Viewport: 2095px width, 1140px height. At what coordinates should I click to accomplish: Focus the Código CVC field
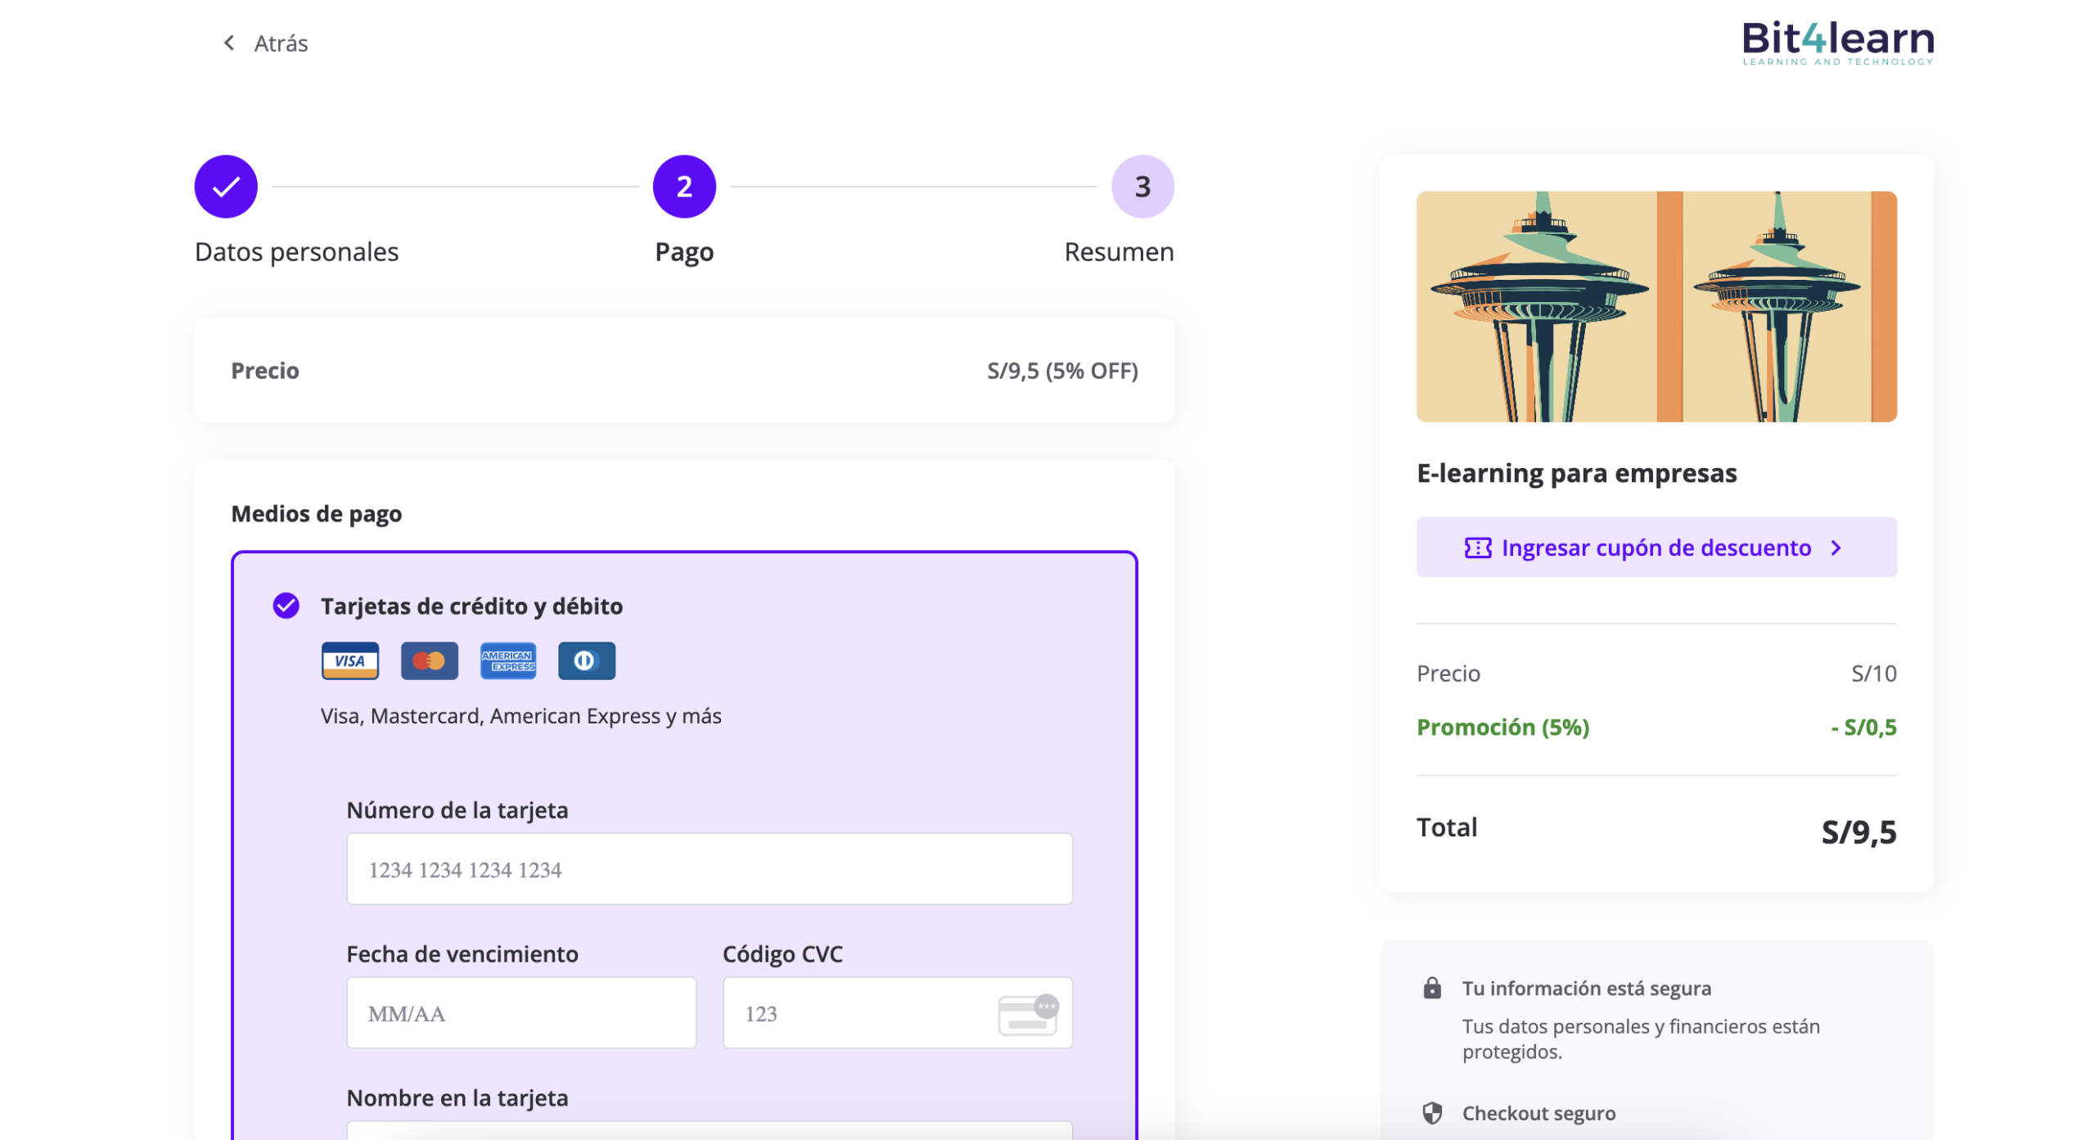897,1013
